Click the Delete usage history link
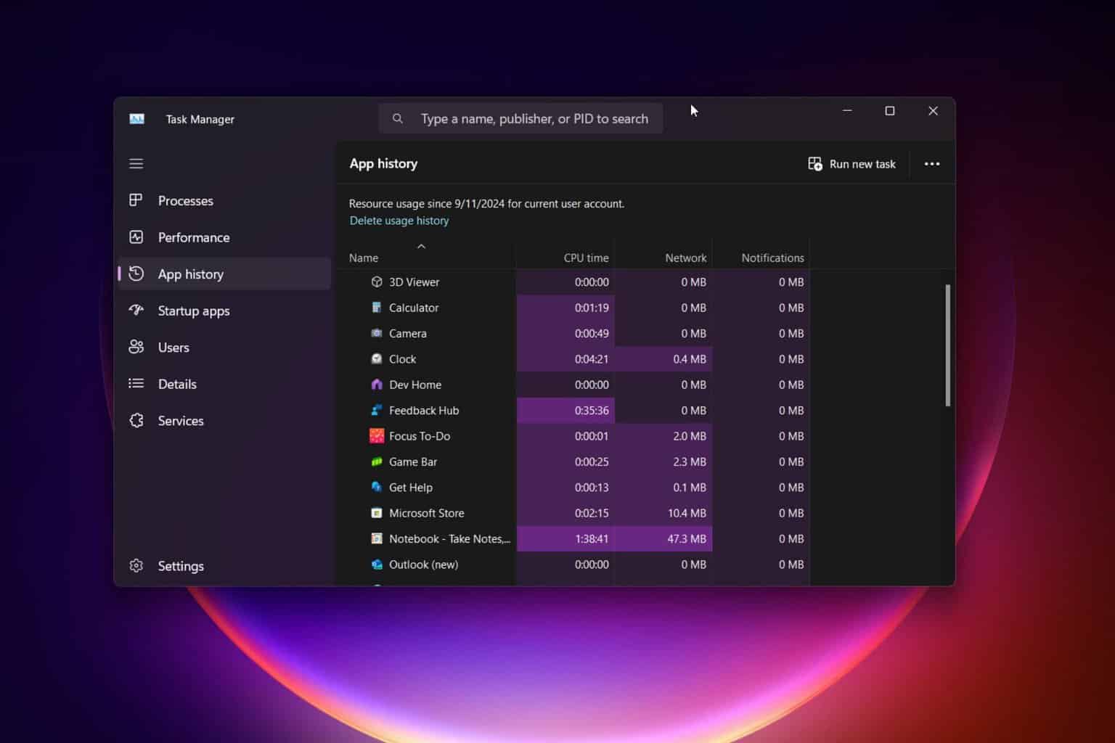The width and height of the screenshot is (1115, 743). pos(399,221)
